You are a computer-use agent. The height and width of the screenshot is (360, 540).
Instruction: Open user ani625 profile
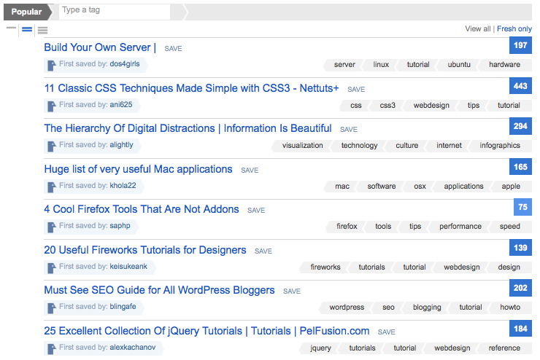tap(121, 105)
